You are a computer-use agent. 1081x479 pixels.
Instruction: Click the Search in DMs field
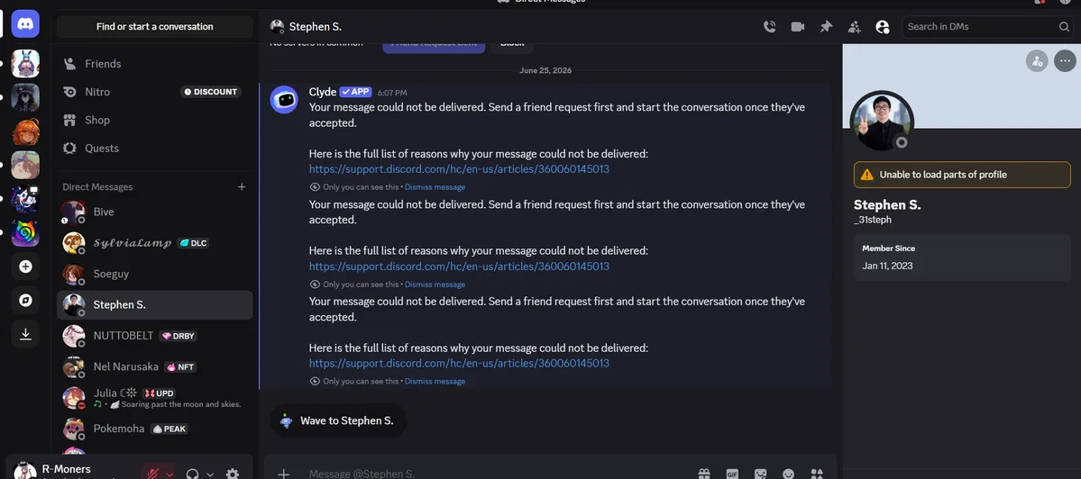click(987, 27)
